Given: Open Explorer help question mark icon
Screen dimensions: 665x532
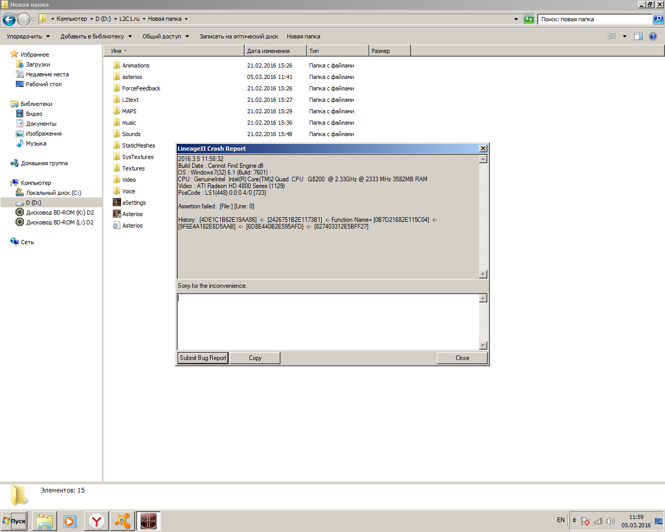Looking at the screenshot, I should pyautogui.click(x=653, y=36).
